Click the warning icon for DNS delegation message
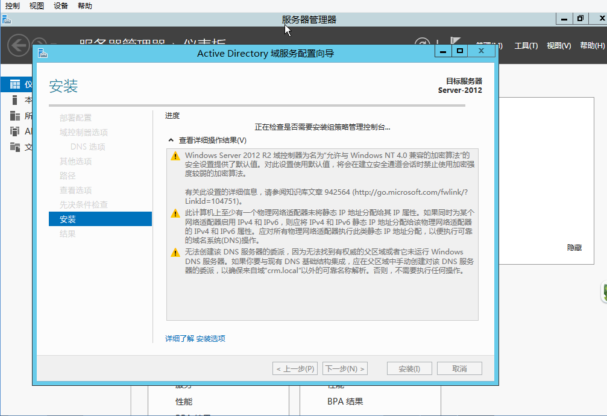The width and height of the screenshot is (607, 416). (175, 253)
